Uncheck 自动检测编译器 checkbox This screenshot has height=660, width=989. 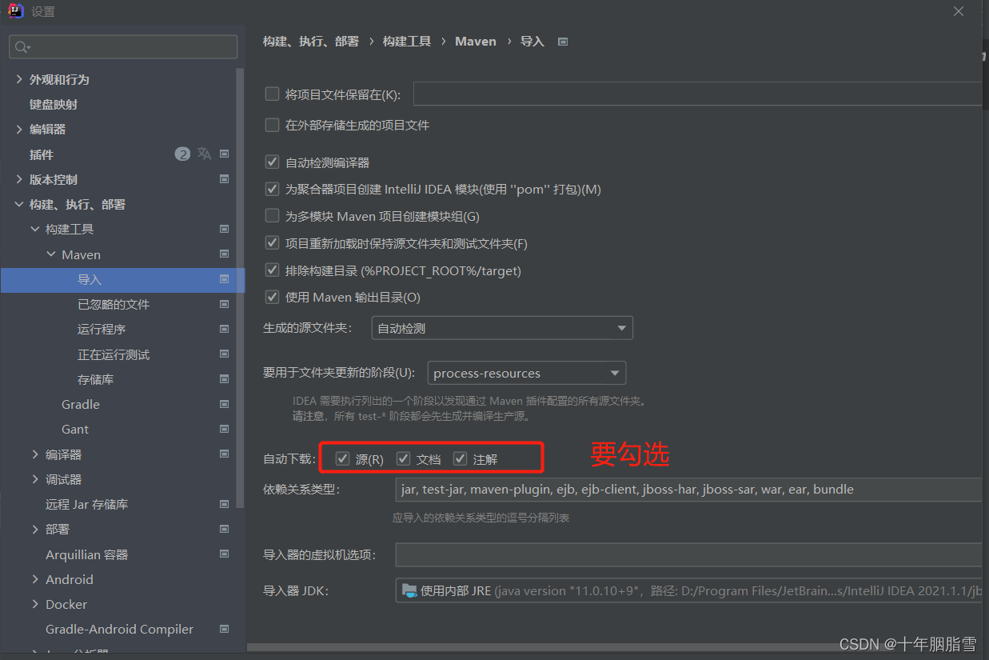tap(272, 162)
